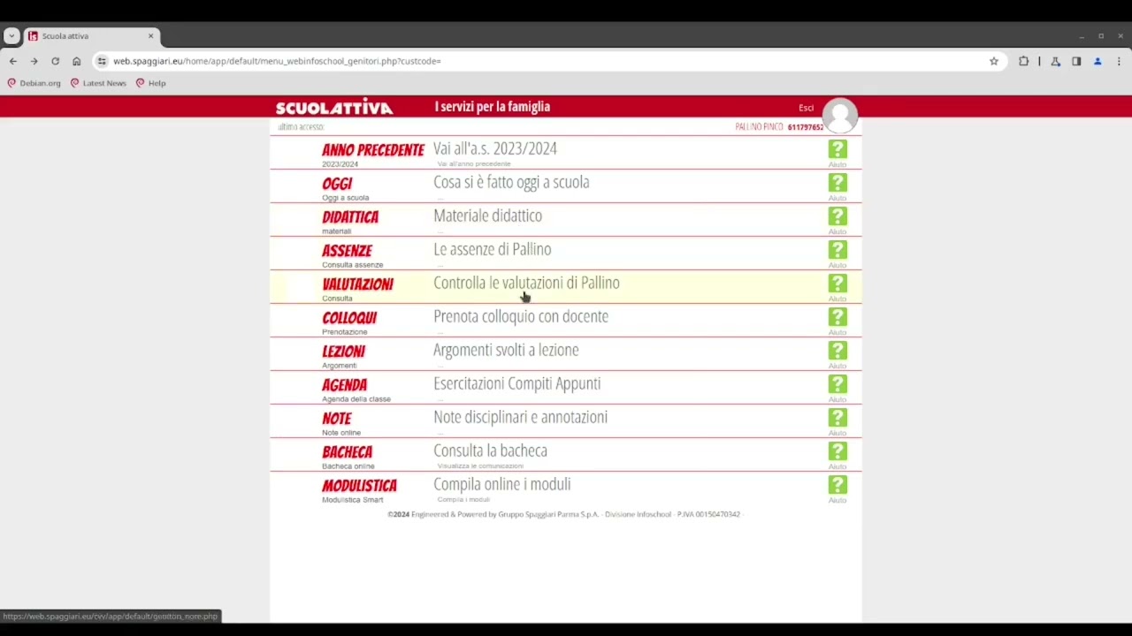Close the Scuola attiva tab
The height and width of the screenshot is (636, 1132).
[150, 36]
